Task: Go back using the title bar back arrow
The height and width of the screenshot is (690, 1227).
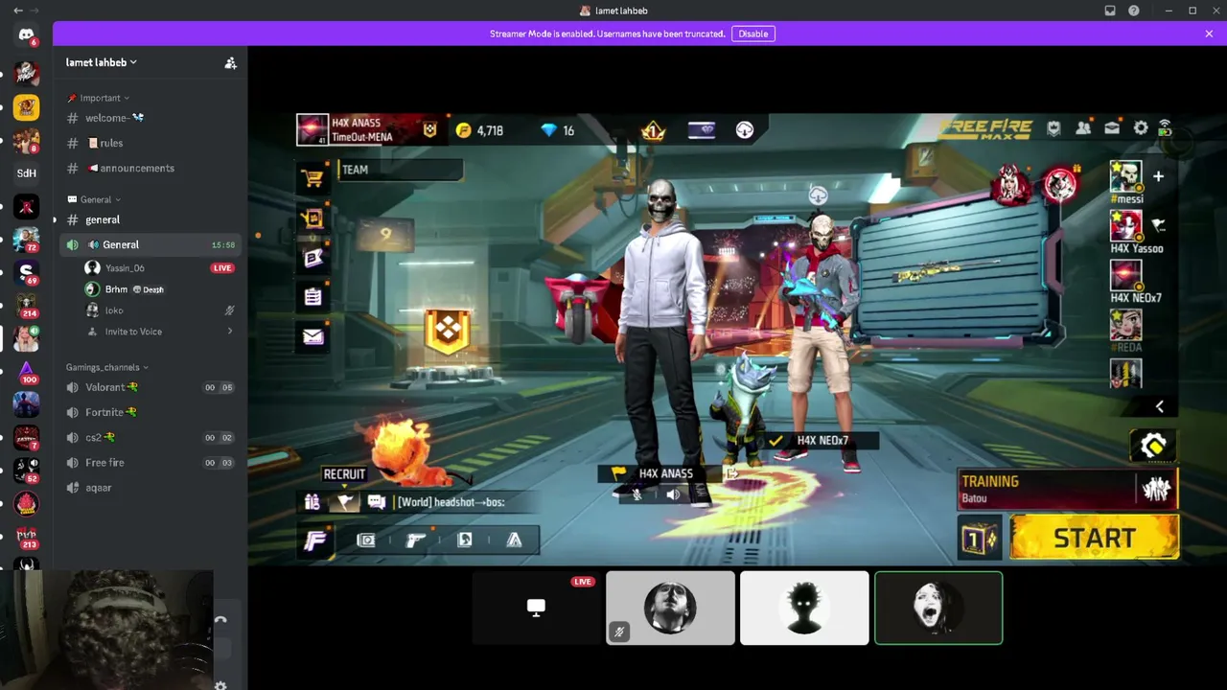Action: point(18,11)
